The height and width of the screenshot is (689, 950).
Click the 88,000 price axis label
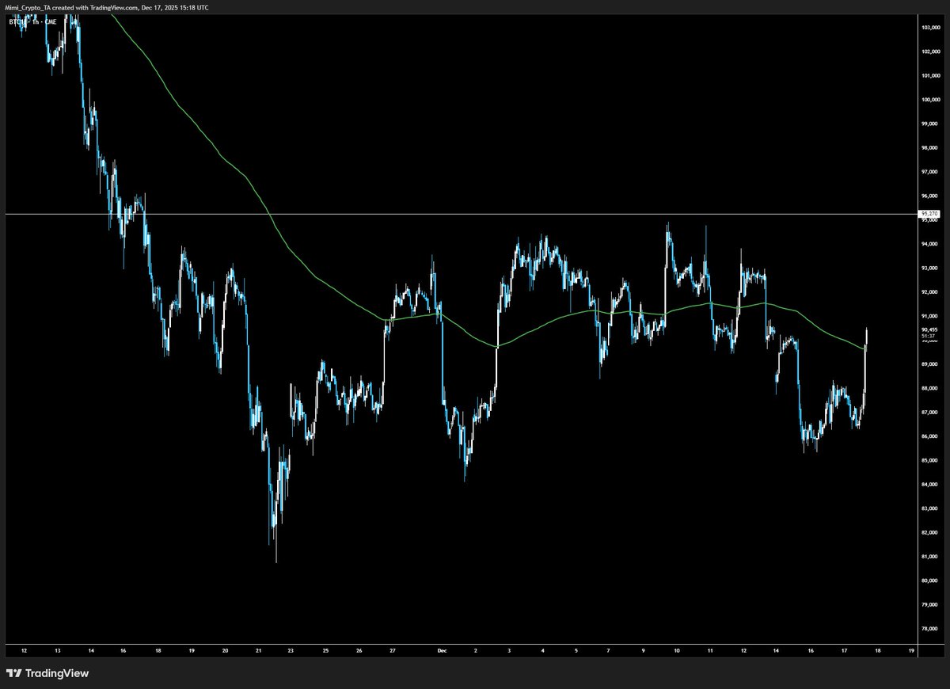(x=929, y=388)
